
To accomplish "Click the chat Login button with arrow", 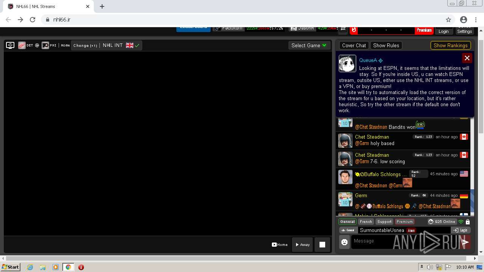I will coord(461,230).
